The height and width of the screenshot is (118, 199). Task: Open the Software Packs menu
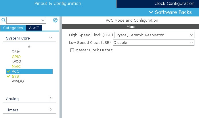171,12
